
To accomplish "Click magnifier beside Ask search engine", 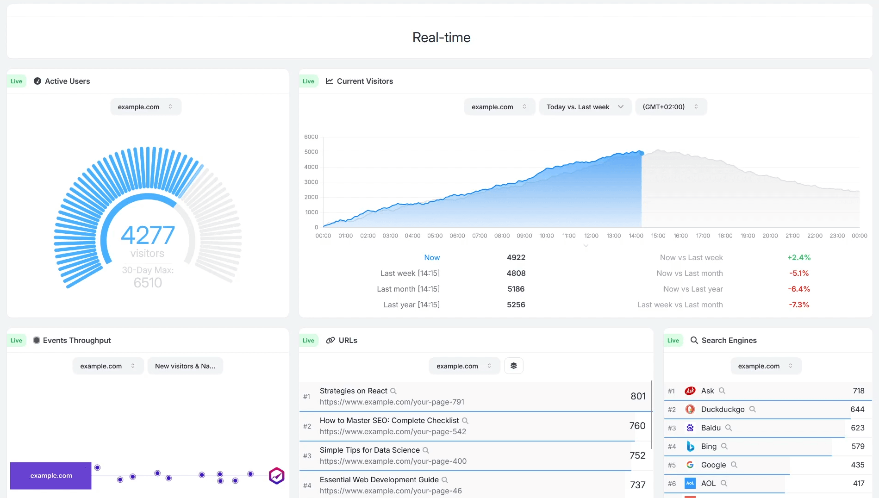I will [x=722, y=391].
